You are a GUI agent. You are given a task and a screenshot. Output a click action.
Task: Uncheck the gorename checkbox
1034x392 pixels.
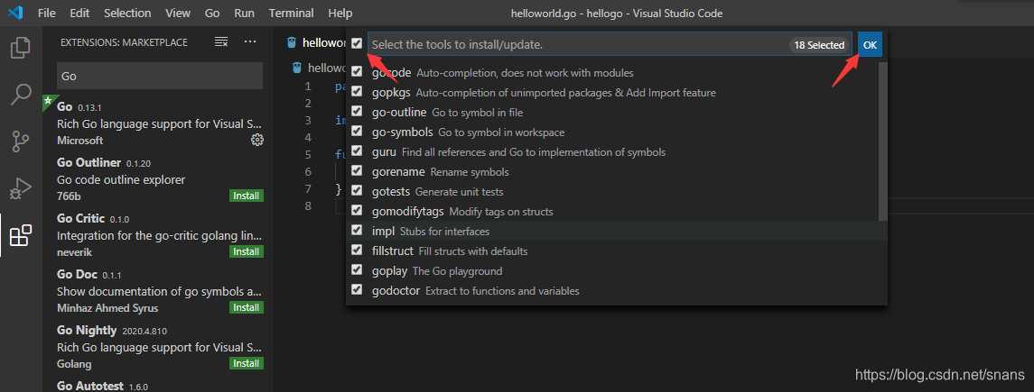357,170
